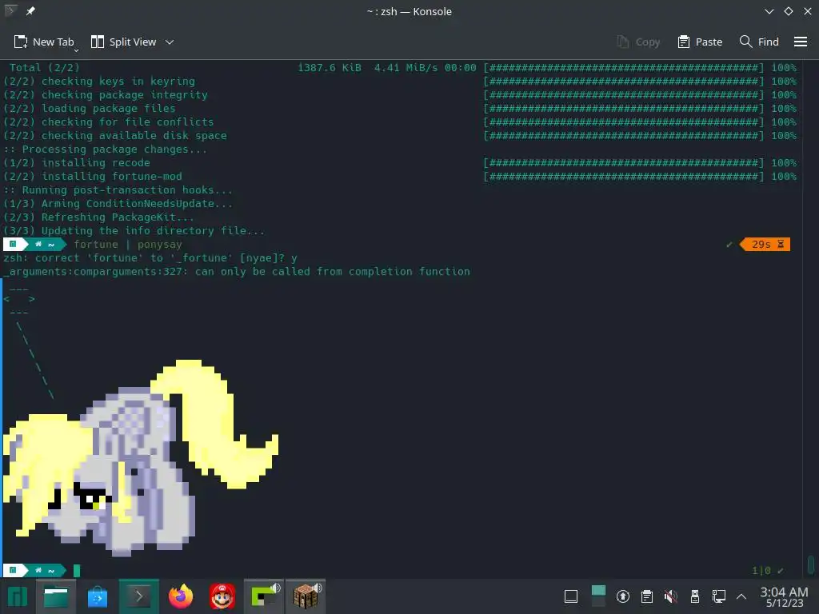819x614 pixels.
Task: Click 'Refreshing PackageKit...' line
Action: click(x=98, y=217)
